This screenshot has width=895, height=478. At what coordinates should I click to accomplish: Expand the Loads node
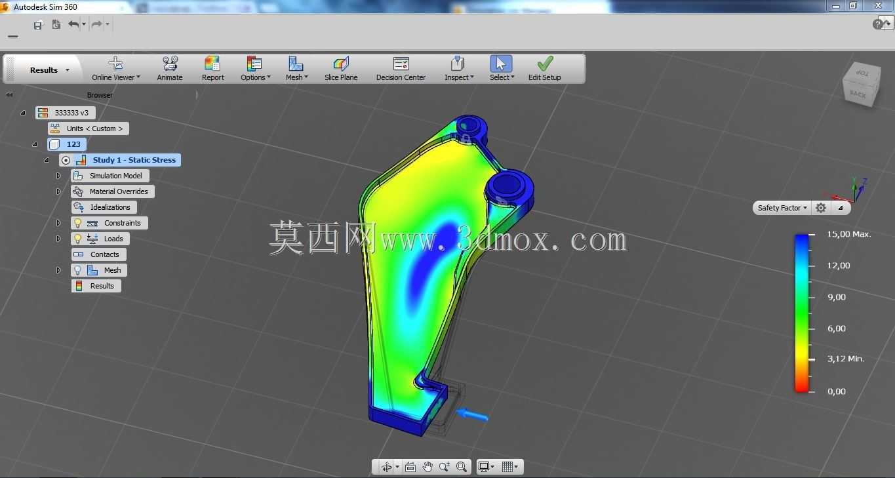[58, 239]
